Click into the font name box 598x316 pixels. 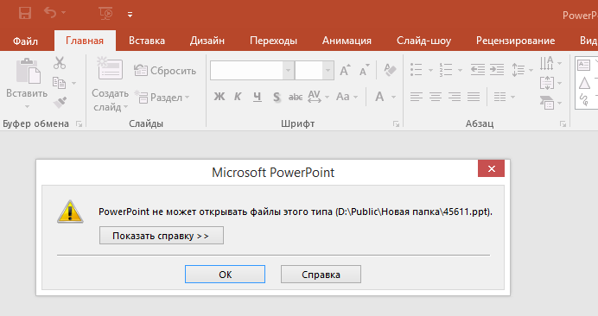point(246,71)
